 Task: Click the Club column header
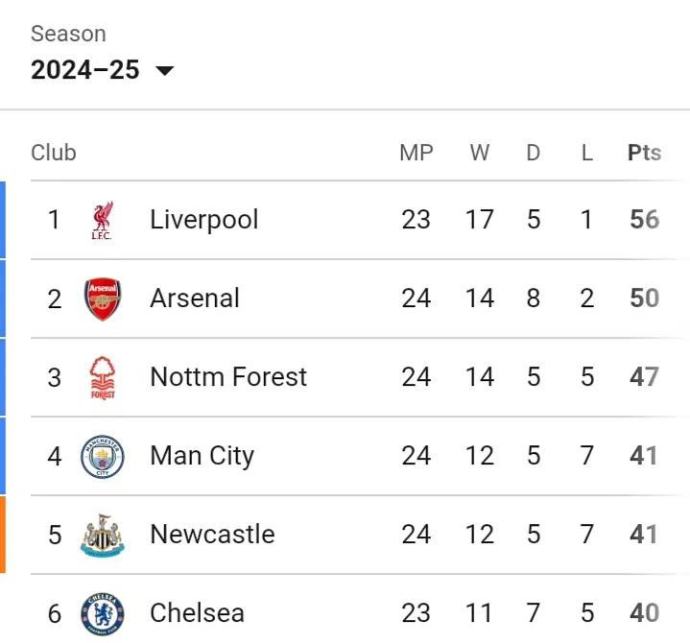pos(54,153)
